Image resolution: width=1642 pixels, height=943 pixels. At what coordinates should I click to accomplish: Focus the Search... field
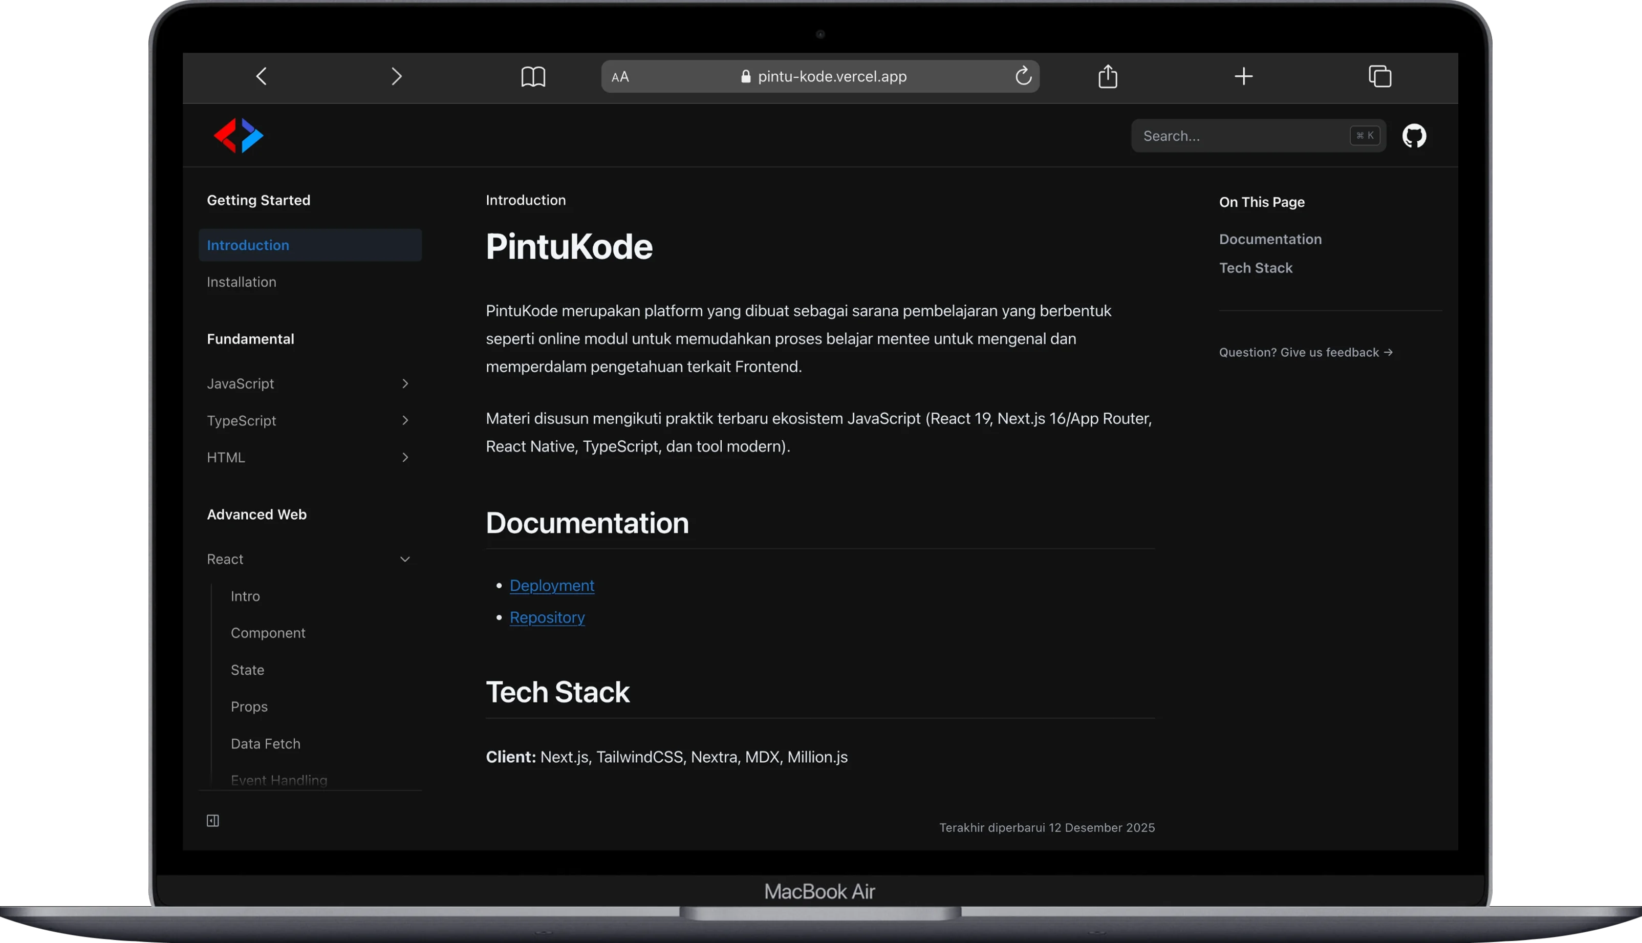(x=1258, y=136)
